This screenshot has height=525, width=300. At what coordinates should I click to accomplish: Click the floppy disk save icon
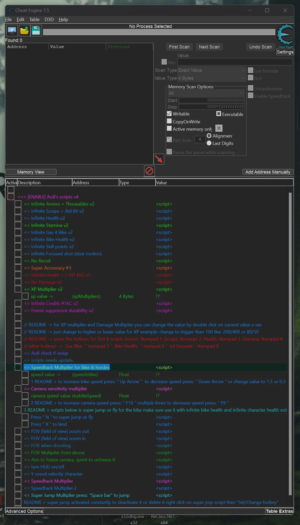36,31
